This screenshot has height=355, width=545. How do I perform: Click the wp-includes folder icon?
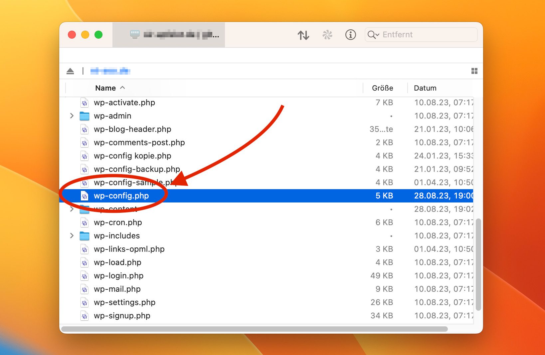85,236
